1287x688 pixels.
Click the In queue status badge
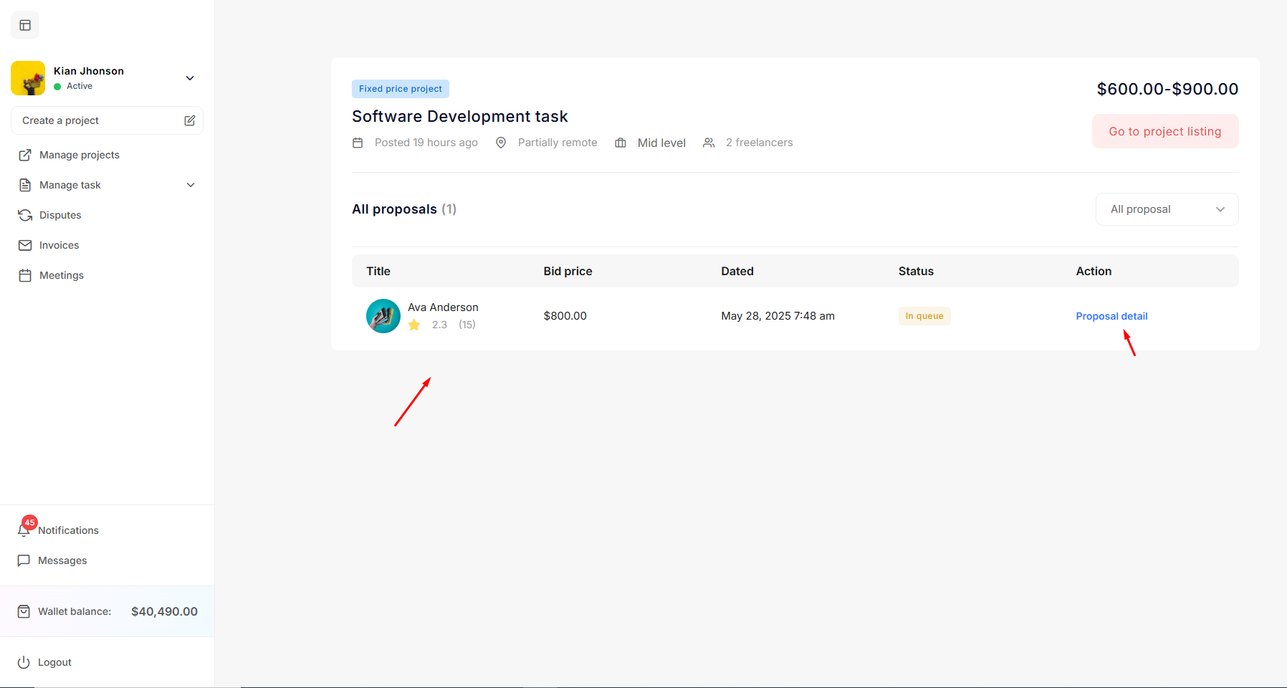[924, 316]
